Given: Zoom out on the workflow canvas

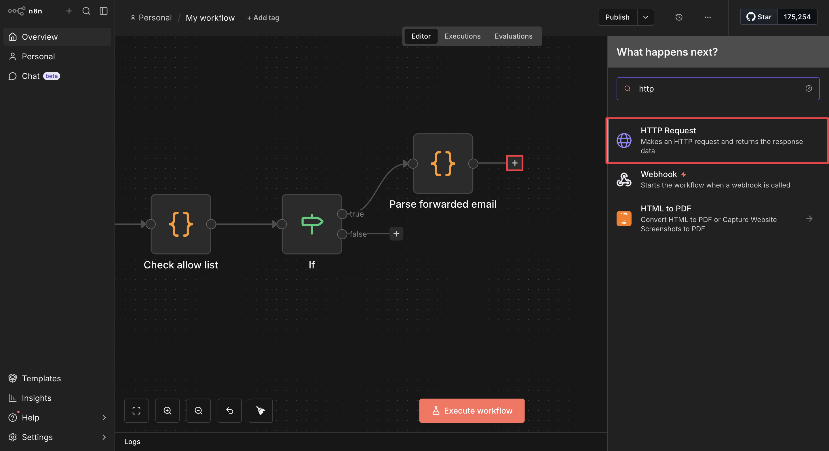Looking at the screenshot, I should point(198,410).
